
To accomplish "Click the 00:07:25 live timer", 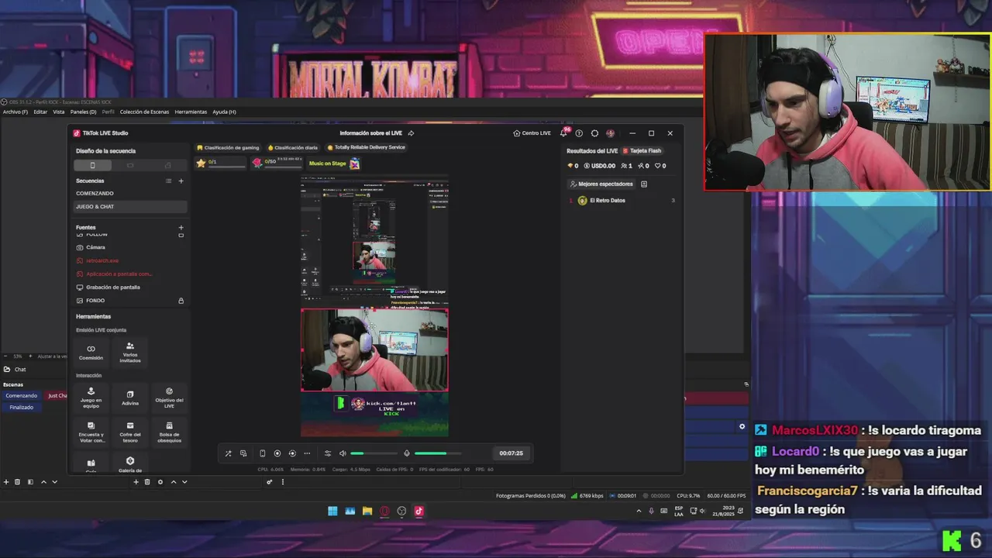I will pos(511,453).
